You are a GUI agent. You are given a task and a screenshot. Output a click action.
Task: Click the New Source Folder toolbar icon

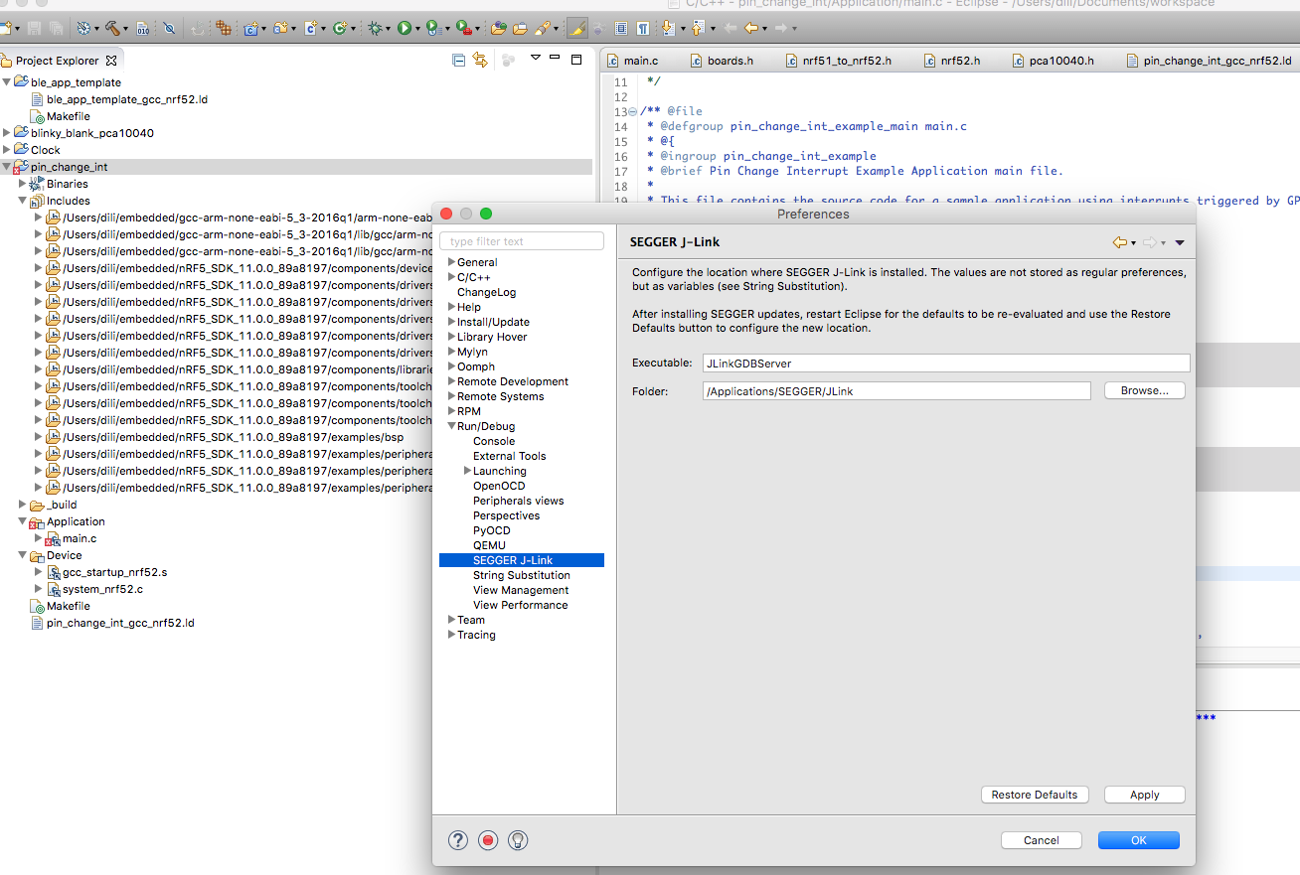[280, 29]
